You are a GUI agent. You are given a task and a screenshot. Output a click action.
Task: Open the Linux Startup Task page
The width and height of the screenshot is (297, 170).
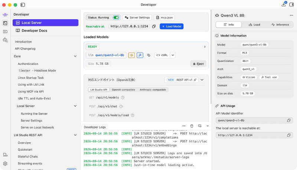(31, 78)
